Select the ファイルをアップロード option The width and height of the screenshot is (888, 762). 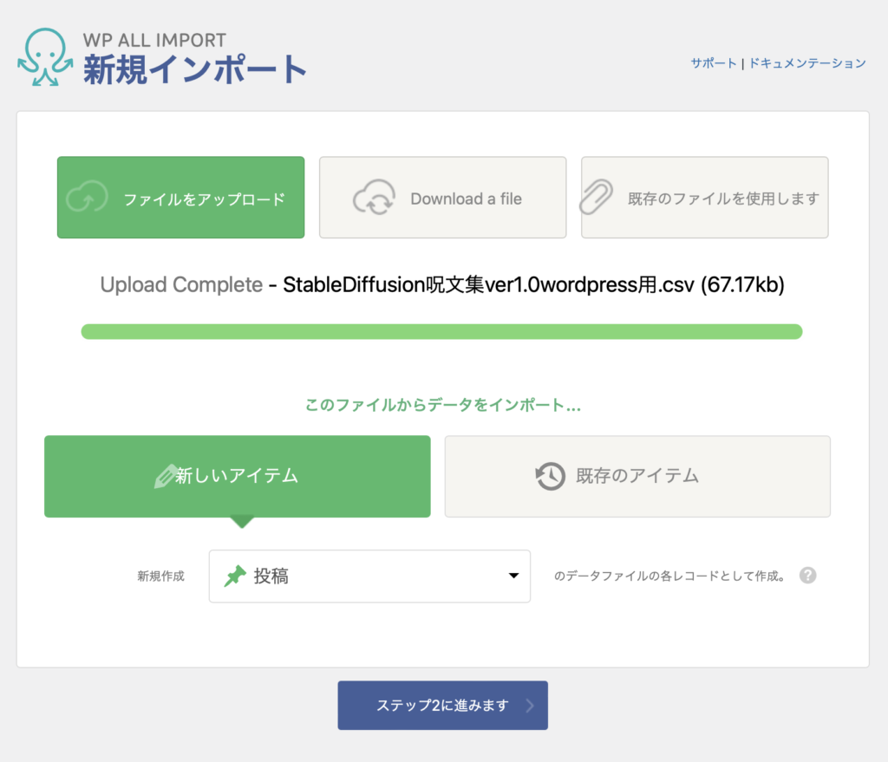click(180, 198)
